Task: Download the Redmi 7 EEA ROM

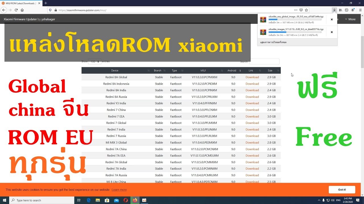Action: 252,116
